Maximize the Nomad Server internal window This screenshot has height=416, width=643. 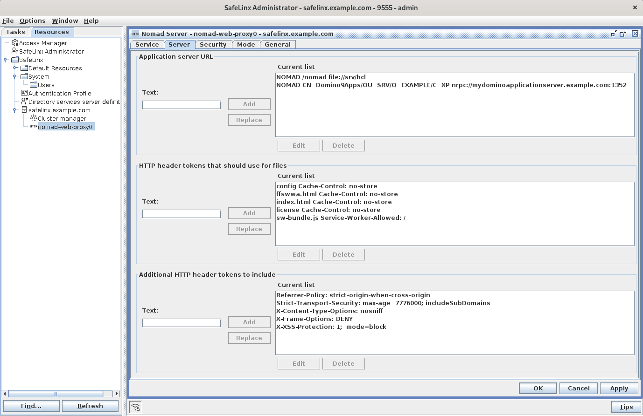click(x=623, y=34)
